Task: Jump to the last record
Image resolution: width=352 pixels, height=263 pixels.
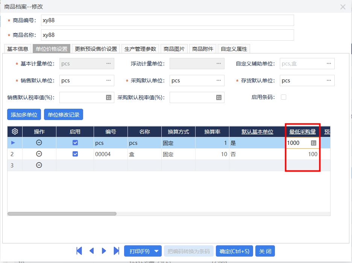Action: (117, 251)
